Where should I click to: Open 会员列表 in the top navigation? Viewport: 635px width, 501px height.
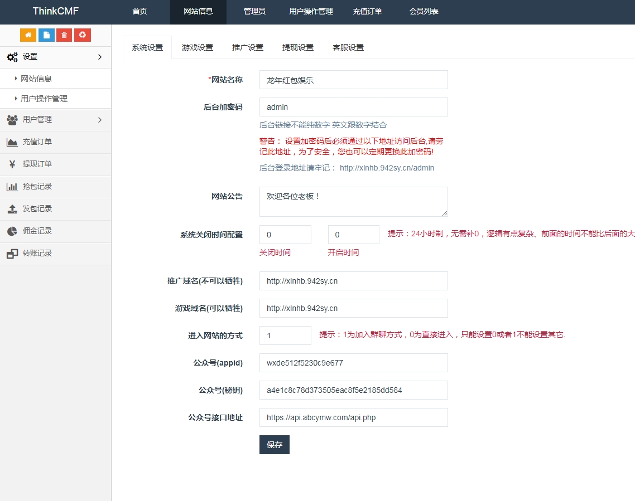pos(424,12)
